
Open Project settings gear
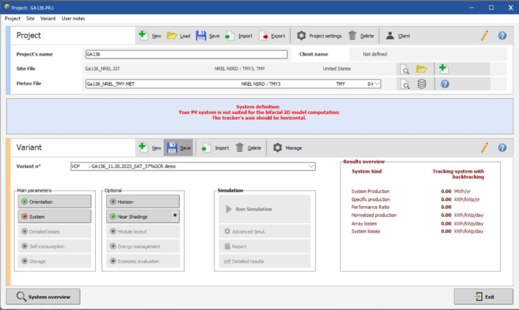point(302,36)
